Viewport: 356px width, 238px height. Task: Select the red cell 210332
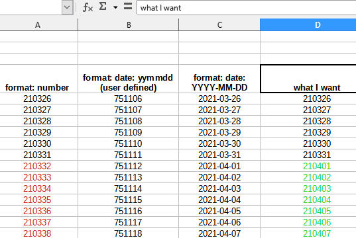pyautogui.click(x=38, y=166)
